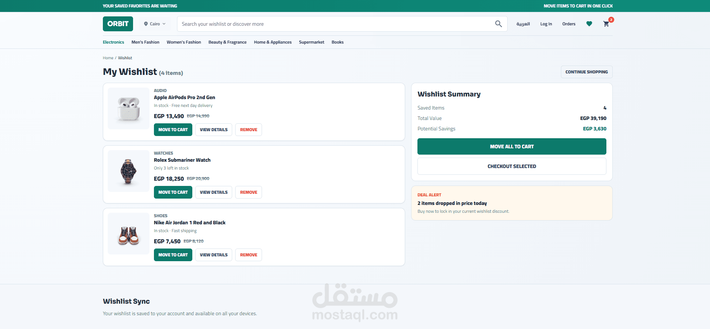Open Men's Fashion category

click(x=145, y=42)
